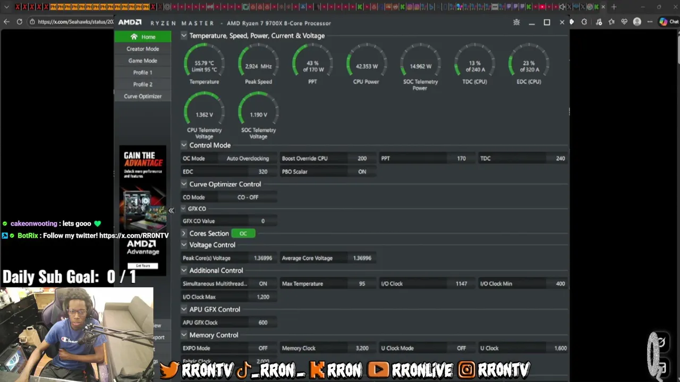Click the CPU Power gauge
680x382 pixels.
click(x=367, y=63)
